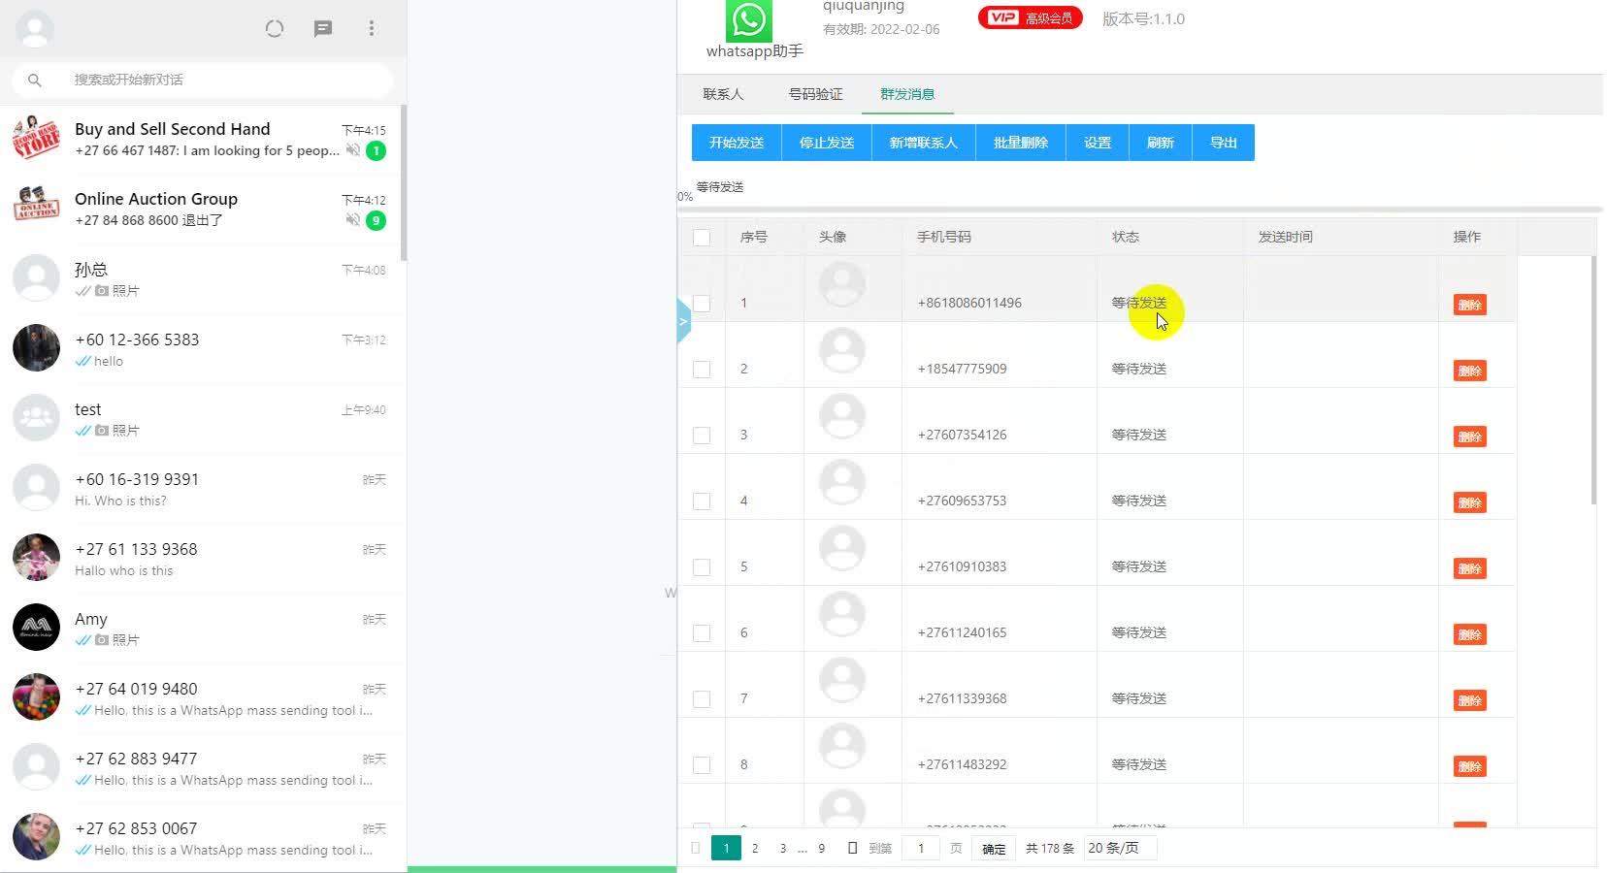Switch to the 号码验证 tab
This screenshot has width=1607, height=873.
tap(815, 94)
